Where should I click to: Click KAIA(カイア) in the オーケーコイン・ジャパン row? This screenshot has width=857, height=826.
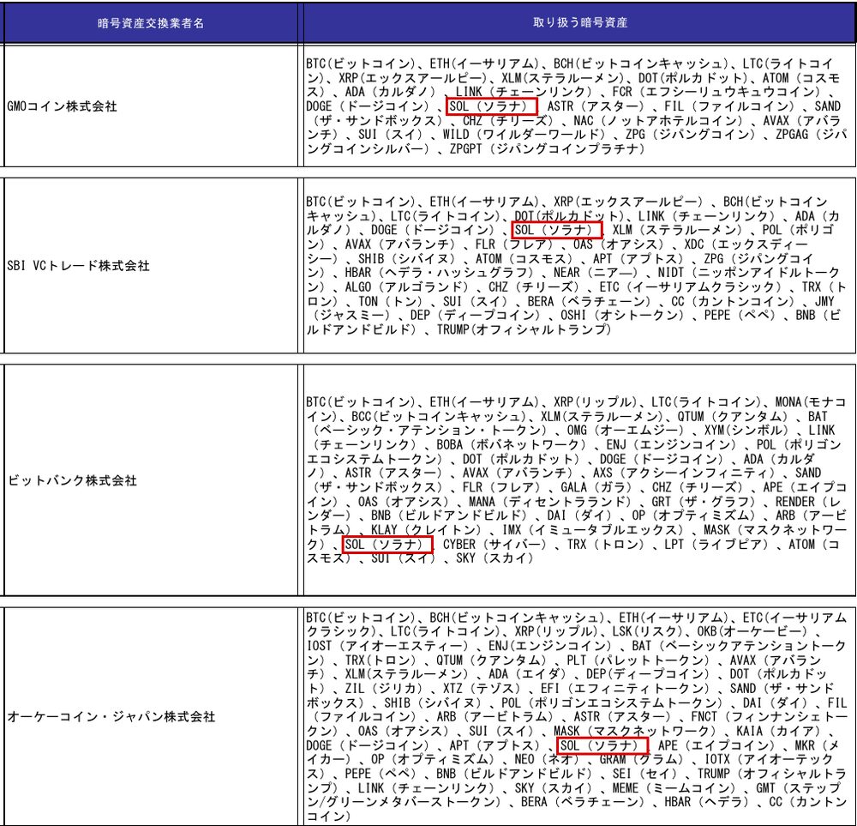pos(779,732)
